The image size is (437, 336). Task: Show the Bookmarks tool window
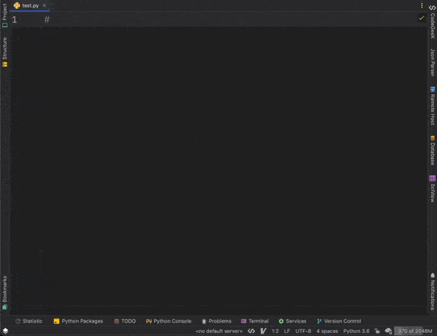tap(4, 293)
